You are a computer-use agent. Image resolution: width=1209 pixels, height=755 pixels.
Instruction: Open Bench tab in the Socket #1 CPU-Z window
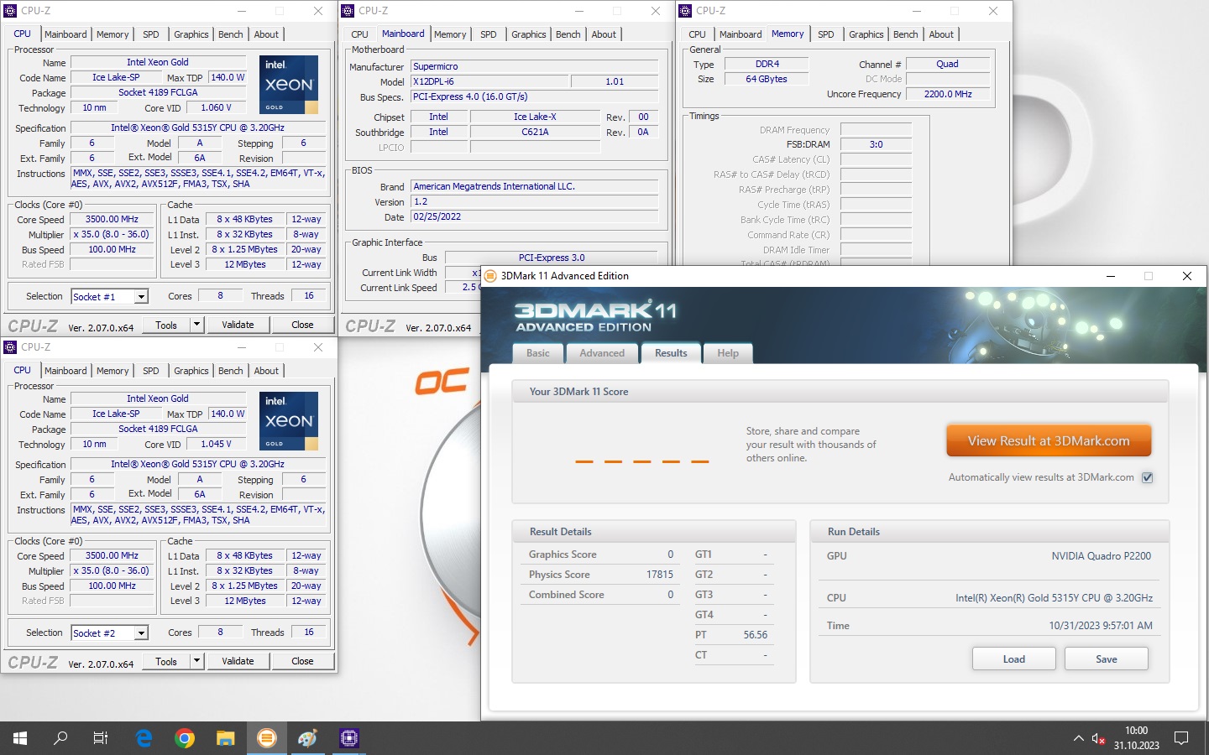231,34
